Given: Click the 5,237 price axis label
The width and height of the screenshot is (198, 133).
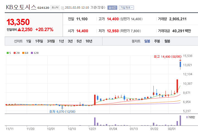Looking at the screenshot, I should point(187,111).
